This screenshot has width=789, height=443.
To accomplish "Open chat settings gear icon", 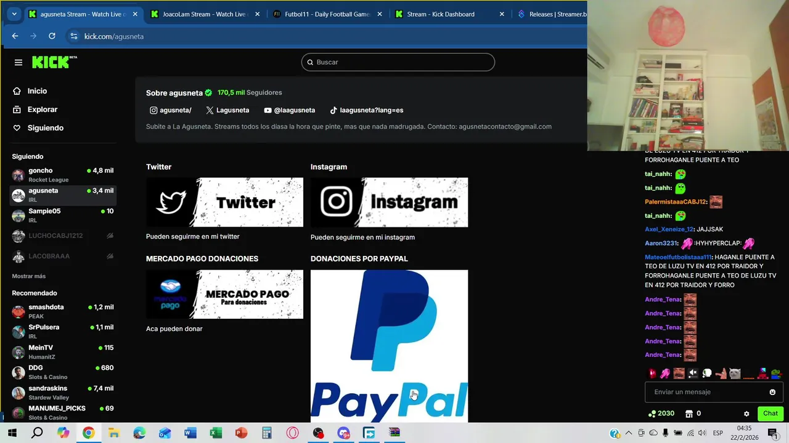I will [x=746, y=414].
